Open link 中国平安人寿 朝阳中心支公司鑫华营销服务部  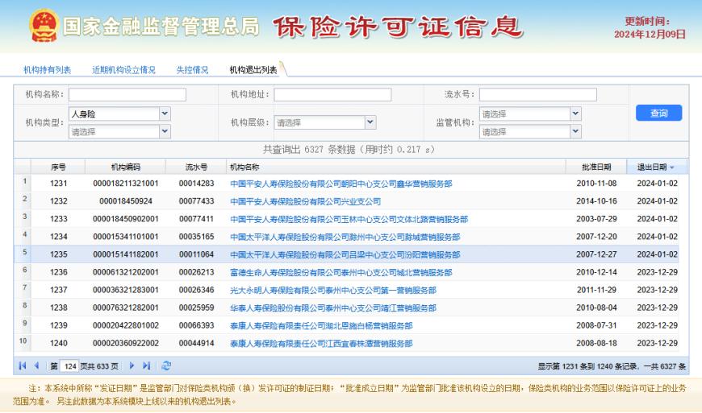pos(341,184)
